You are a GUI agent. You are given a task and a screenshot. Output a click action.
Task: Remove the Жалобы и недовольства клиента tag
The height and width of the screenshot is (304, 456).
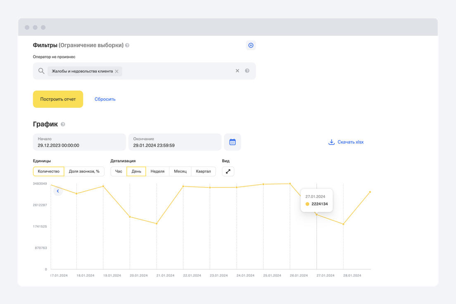(x=116, y=71)
